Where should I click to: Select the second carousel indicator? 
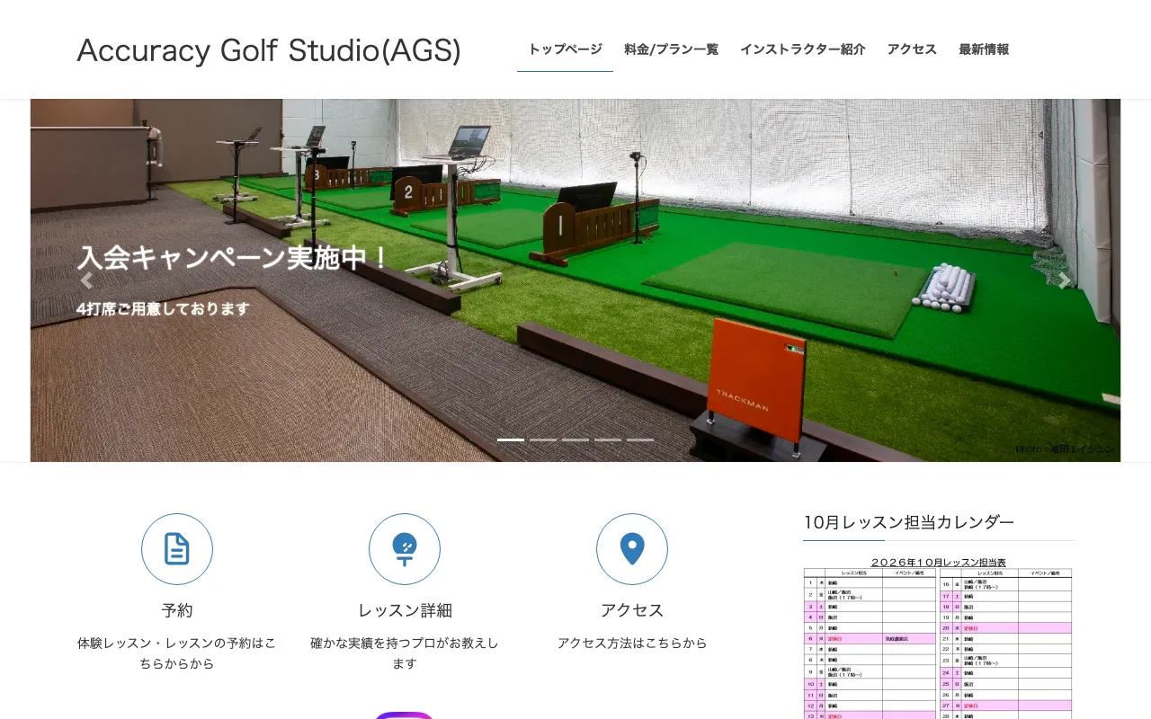543,439
